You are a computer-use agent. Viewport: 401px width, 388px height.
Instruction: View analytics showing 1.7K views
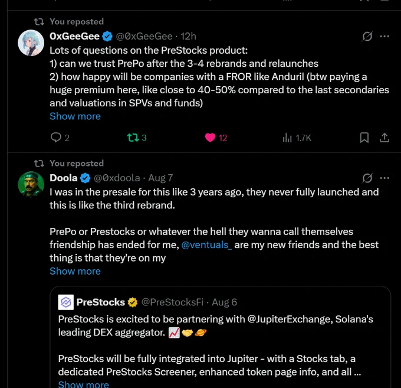(297, 138)
